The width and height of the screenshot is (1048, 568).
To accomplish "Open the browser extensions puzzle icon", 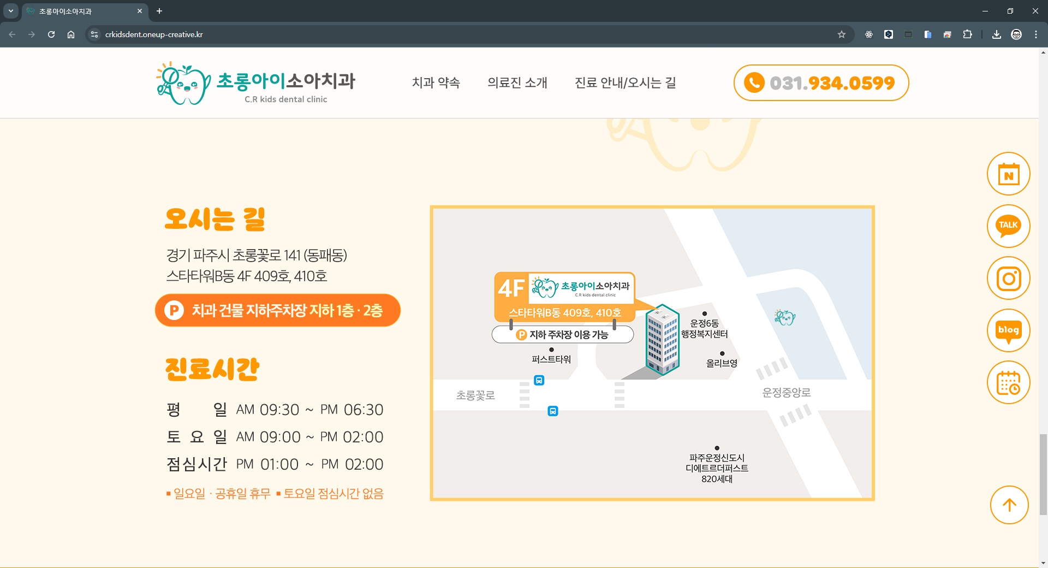I will coord(967,34).
